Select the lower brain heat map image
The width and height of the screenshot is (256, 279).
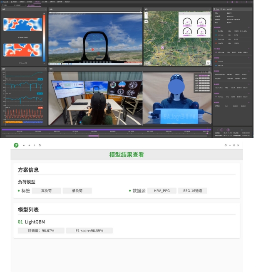(x=22, y=50)
